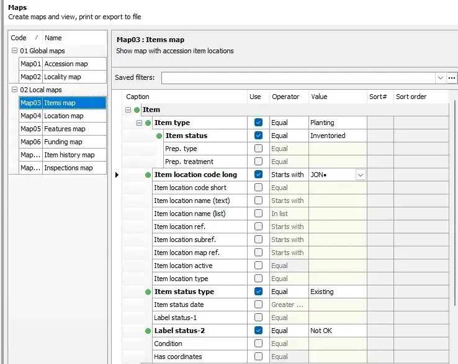This screenshot has height=364, width=458.
Task: Enable the Prep. type filter checkbox
Action: 258,149
